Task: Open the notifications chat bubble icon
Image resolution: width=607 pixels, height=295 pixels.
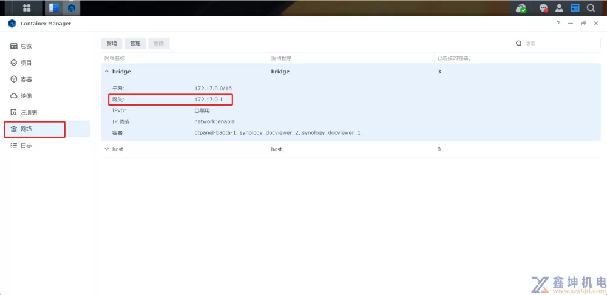Action: point(544,8)
